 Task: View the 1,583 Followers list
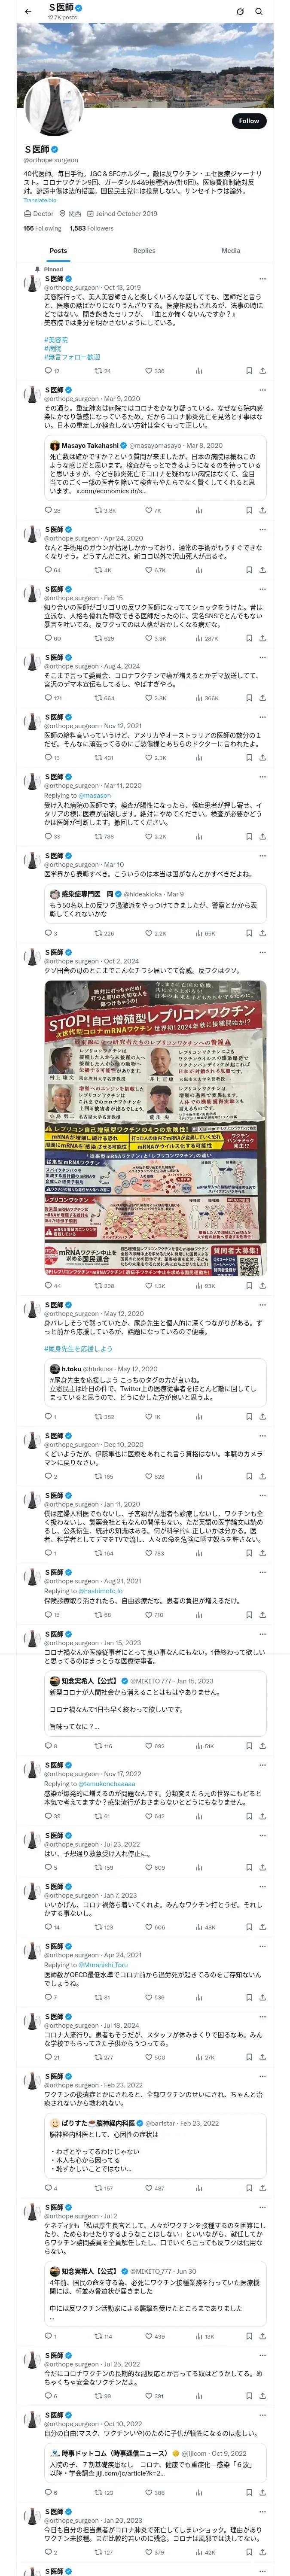pos(91,228)
